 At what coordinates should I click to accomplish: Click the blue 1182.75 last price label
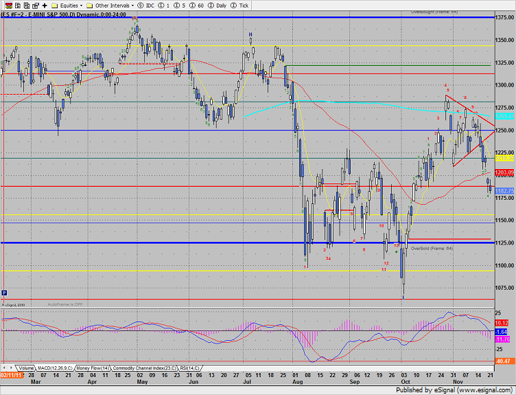pos(504,191)
